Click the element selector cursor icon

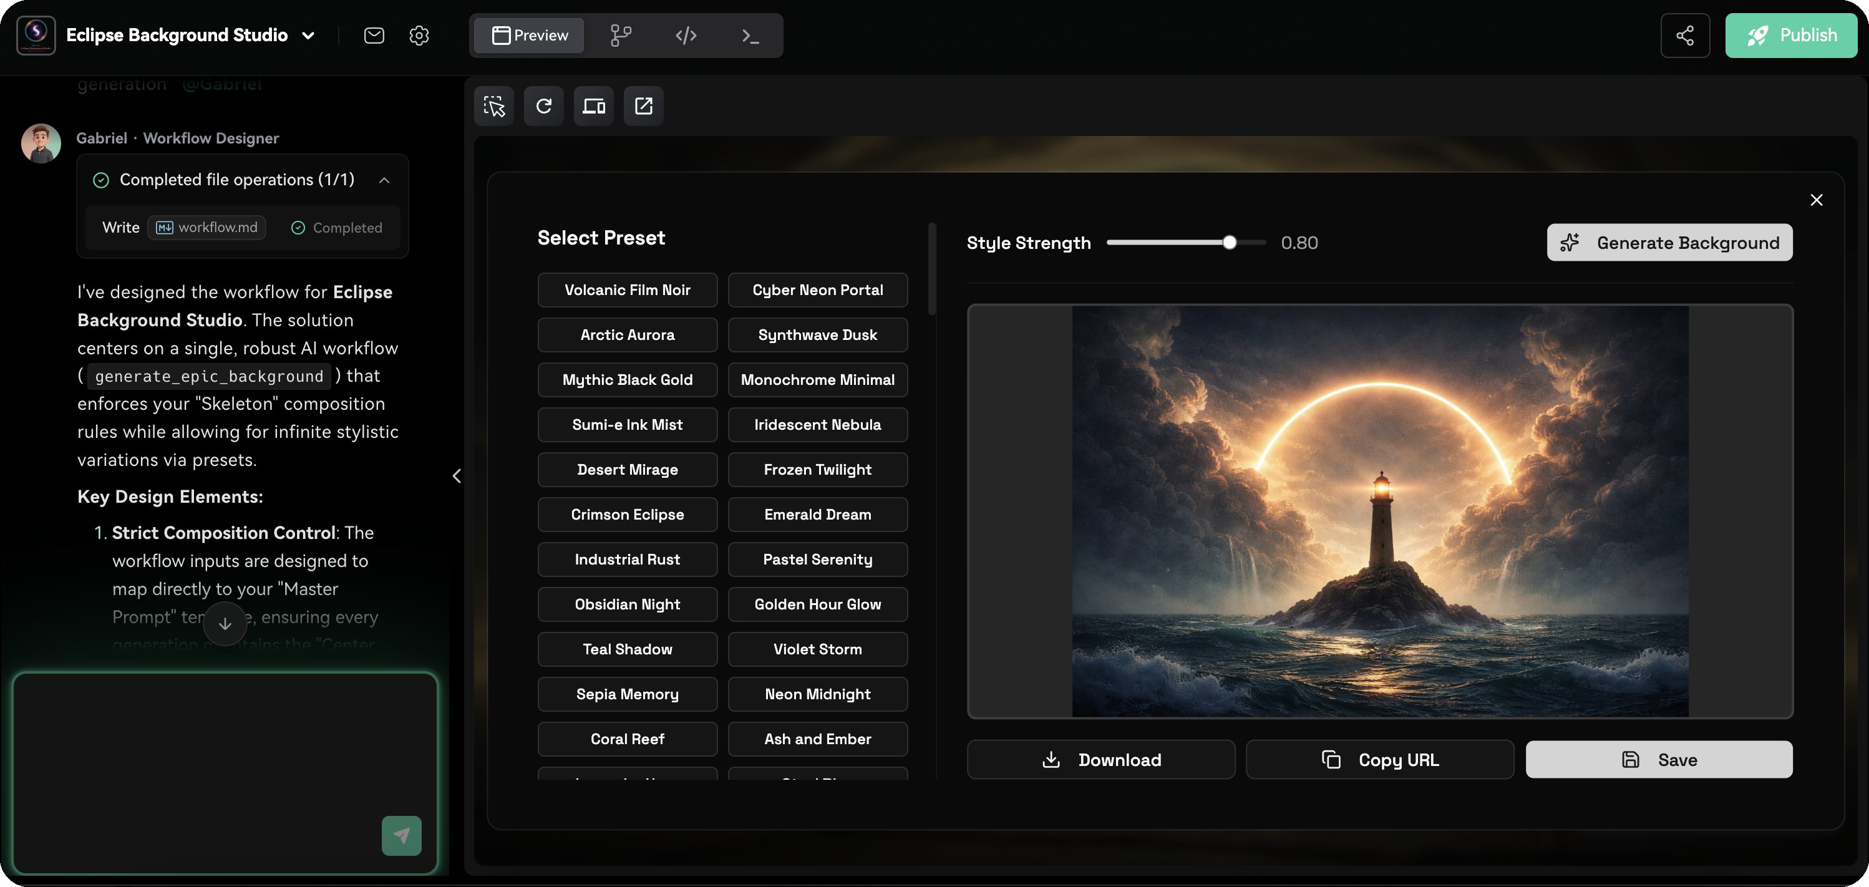(x=494, y=107)
